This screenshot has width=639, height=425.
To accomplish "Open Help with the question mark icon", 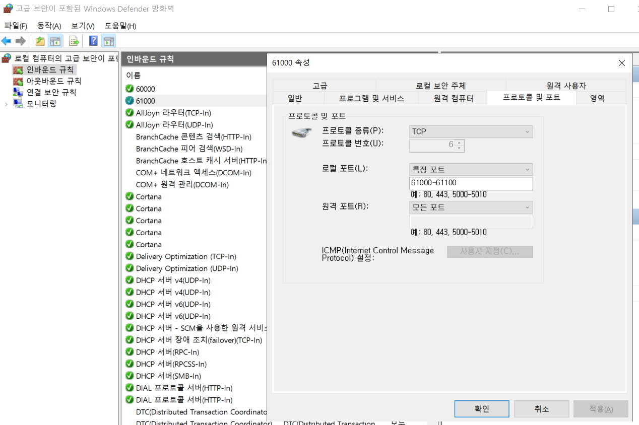I will (93, 41).
